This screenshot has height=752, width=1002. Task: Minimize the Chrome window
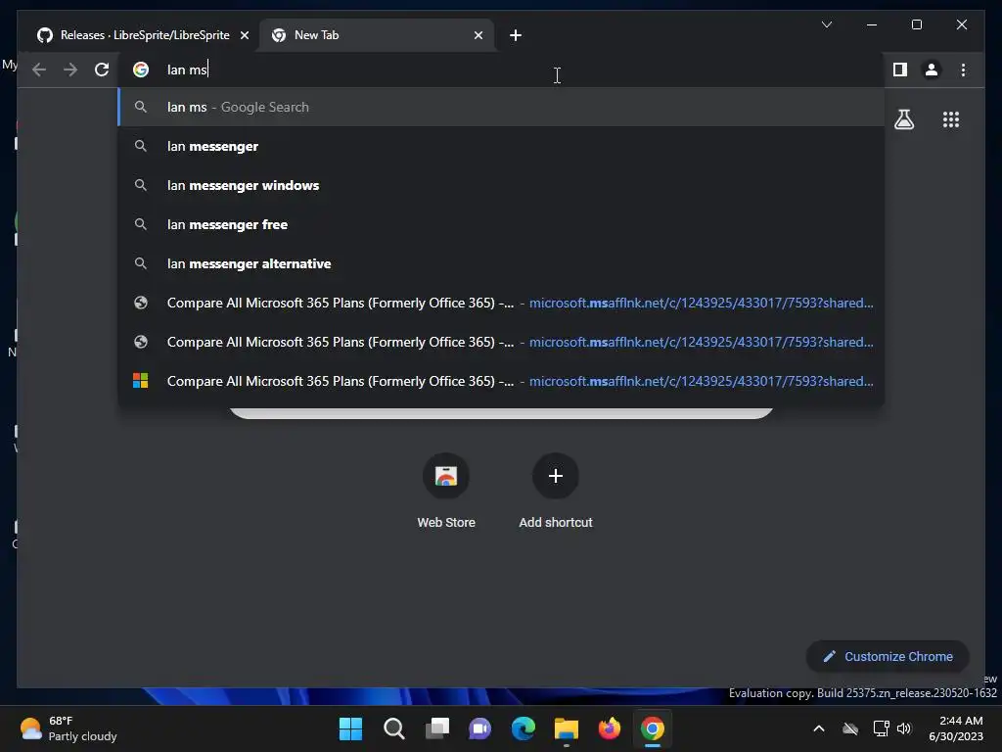point(872,24)
